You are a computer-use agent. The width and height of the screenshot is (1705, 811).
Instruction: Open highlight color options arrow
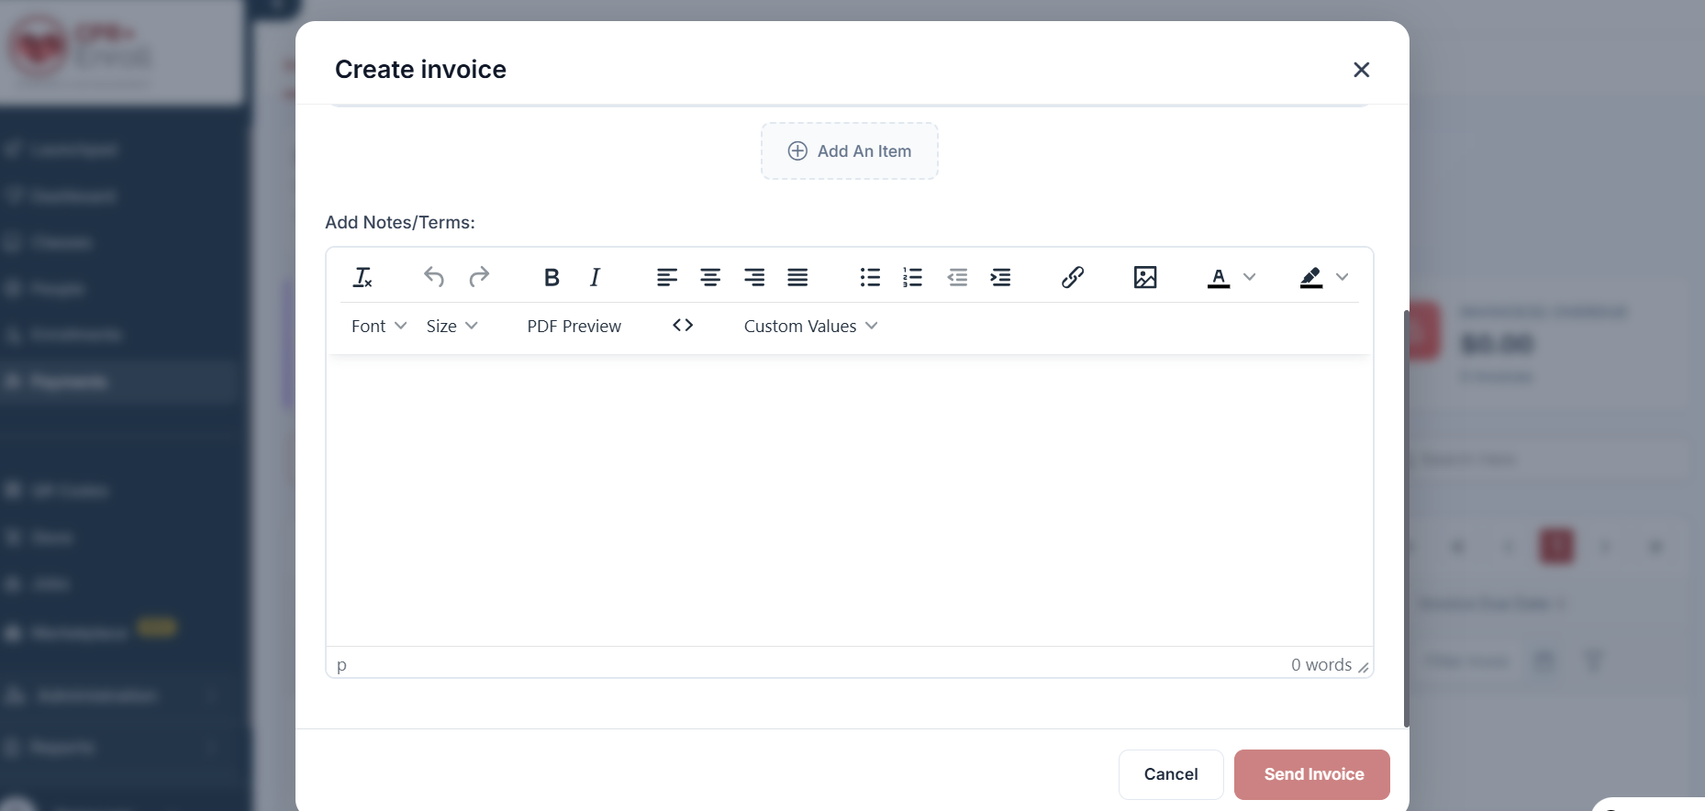click(1342, 277)
